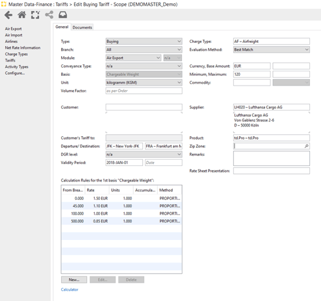The height and width of the screenshot is (301, 321).
Task: Click the Charge Type field AF – Airfreight
Action: click(x=272, y=42)
